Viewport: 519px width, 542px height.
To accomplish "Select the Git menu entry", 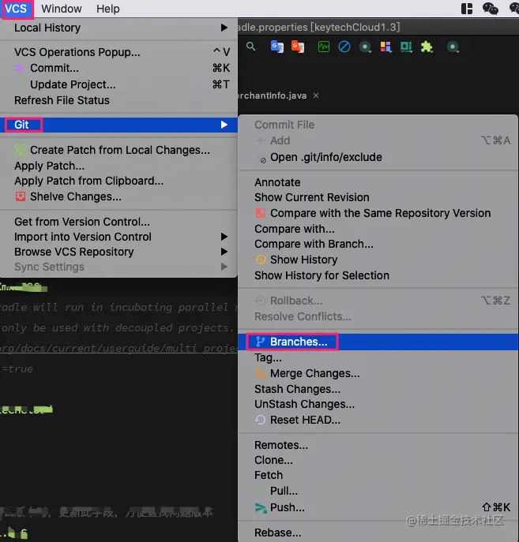I will click(x=118, y=125).
